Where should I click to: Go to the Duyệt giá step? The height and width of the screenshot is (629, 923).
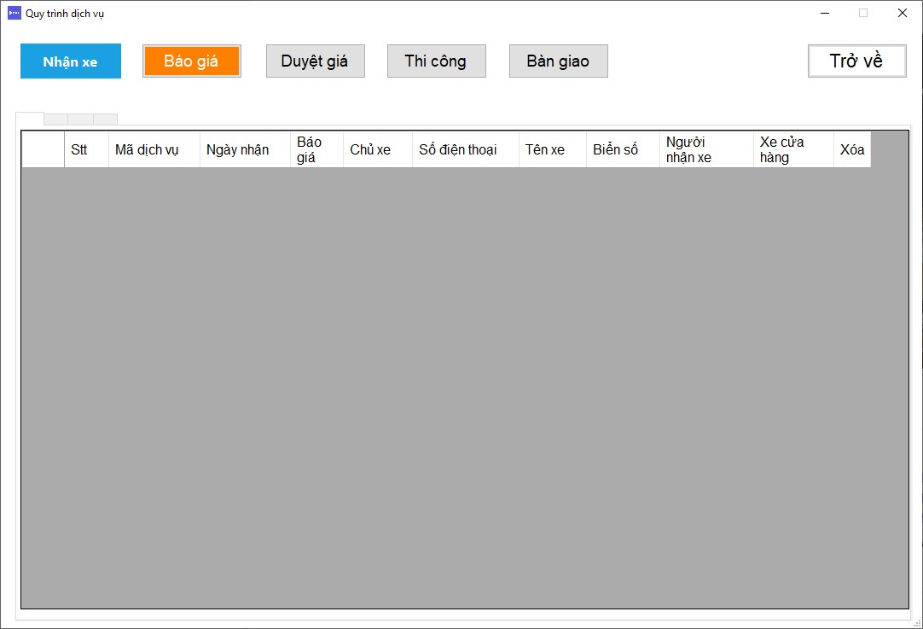coord(316,61)
